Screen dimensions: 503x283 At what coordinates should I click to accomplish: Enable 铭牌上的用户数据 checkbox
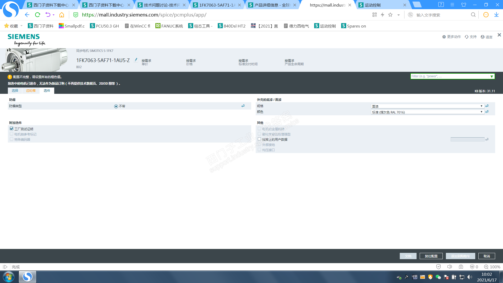coord(259,139)
